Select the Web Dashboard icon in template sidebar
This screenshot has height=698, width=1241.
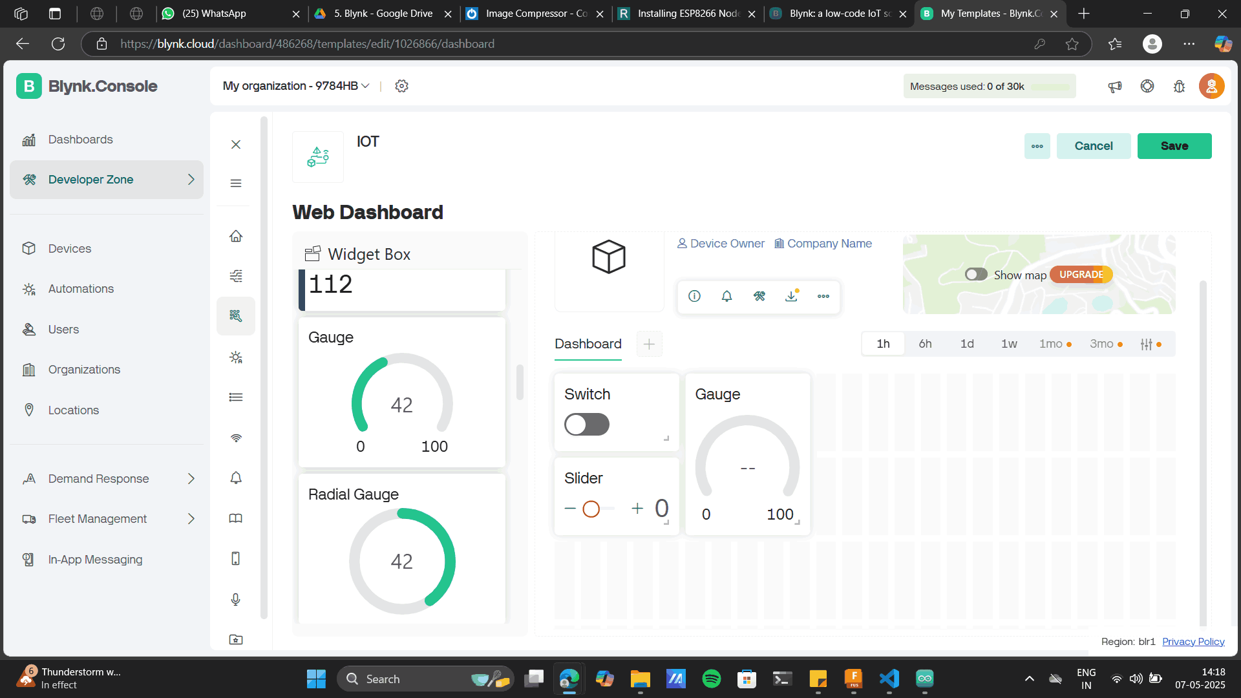[x=236, y=316]
